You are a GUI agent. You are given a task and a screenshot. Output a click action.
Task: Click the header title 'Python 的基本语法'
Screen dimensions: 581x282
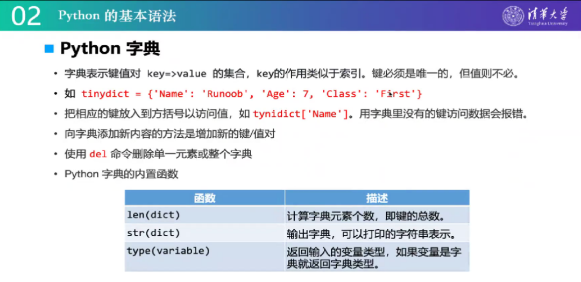pyautogui.click(x=117, y=16)
